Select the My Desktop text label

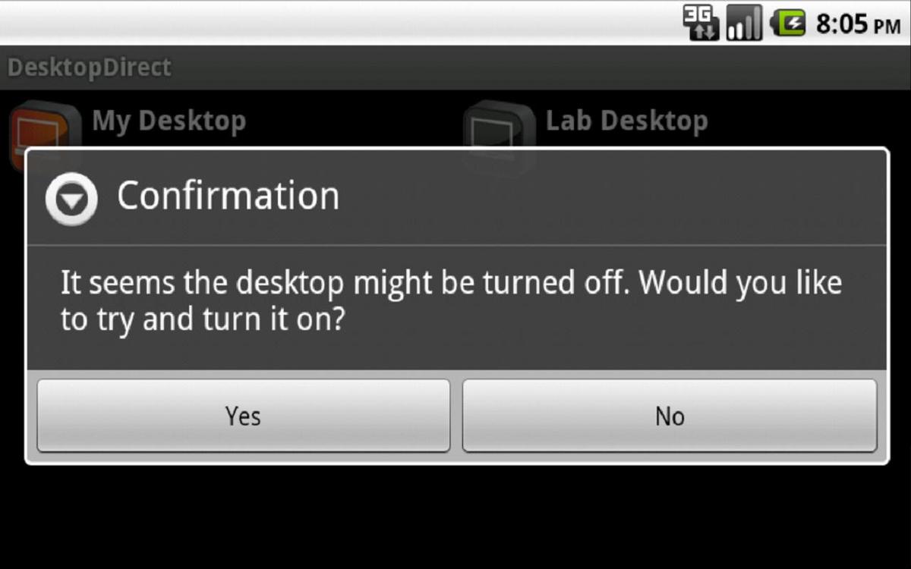[x=169, y=121]
